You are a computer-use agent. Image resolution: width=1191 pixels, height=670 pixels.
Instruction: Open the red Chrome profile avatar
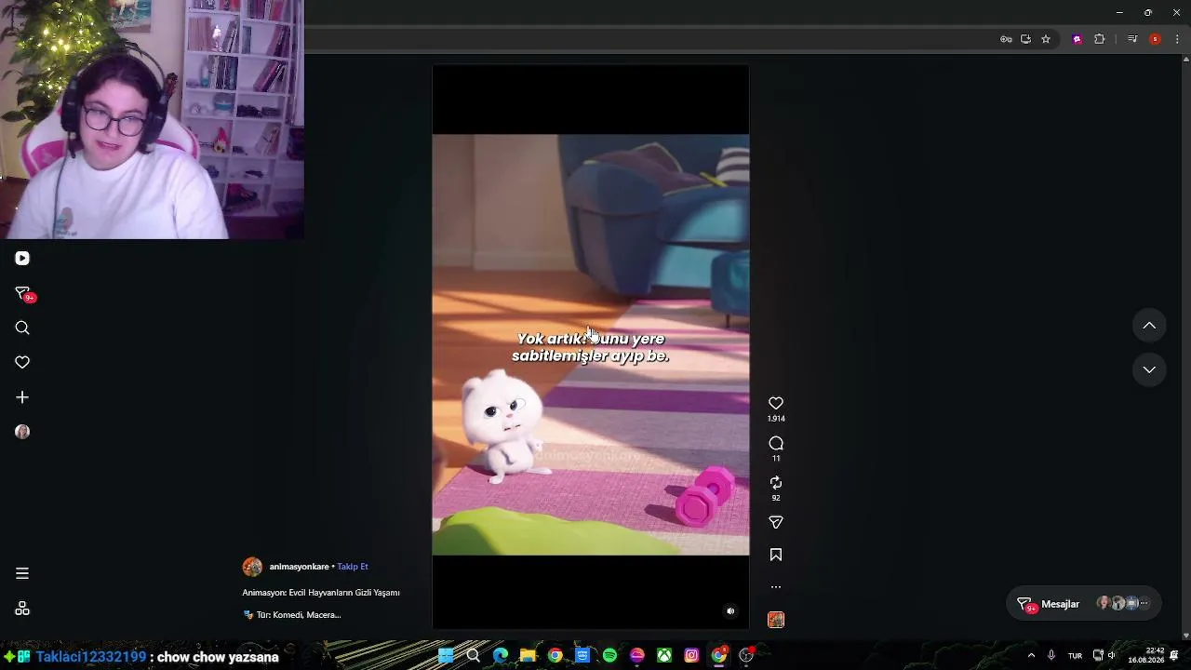pyautogui.click(x=1155, y=39)
